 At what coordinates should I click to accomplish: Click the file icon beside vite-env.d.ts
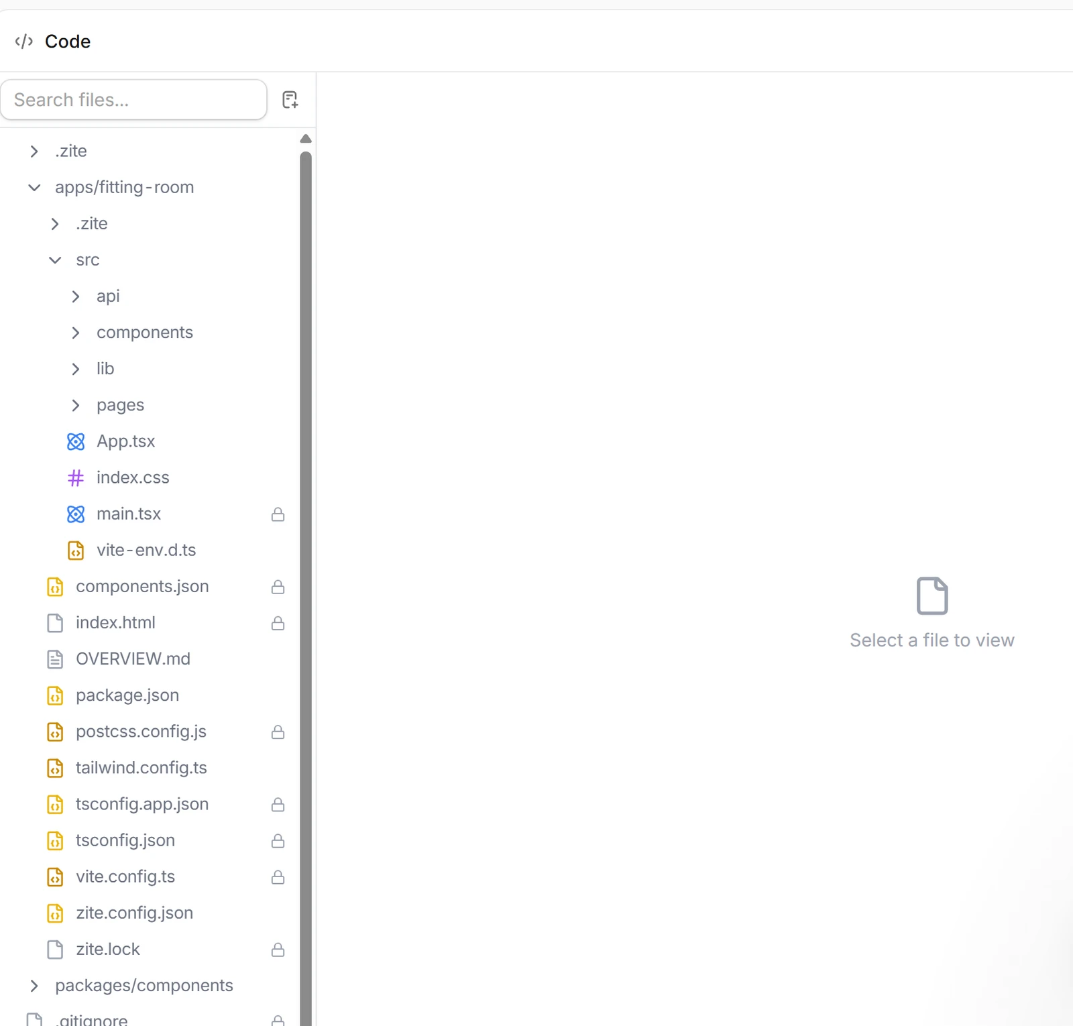click(x=76, y=551)
